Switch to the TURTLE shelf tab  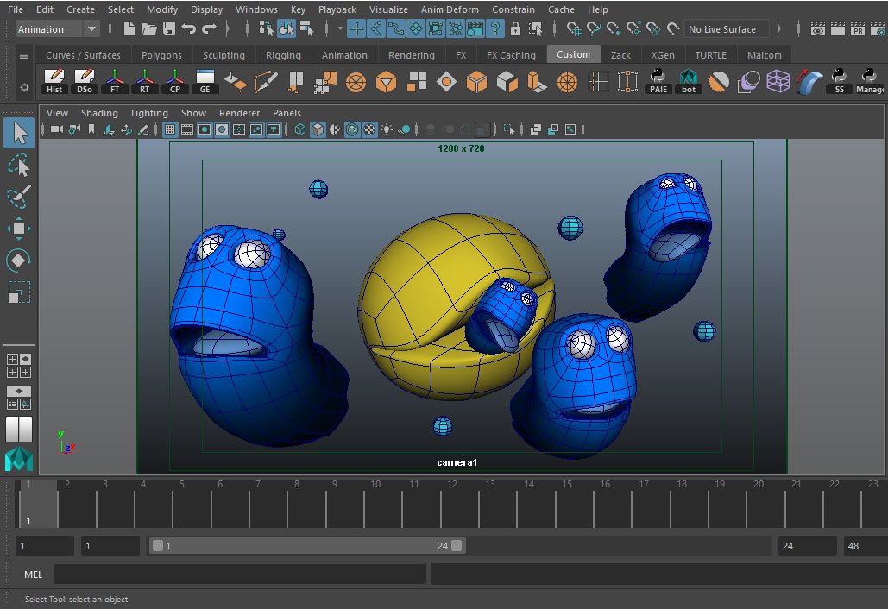click(x=711, y=55)
